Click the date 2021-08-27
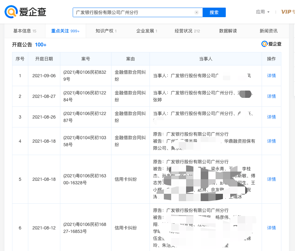 pyautogui.click(x=44, y=96)
